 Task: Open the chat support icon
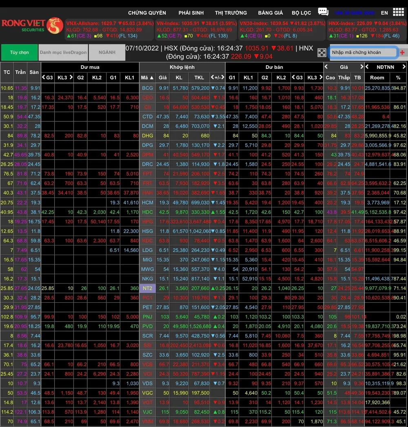tap(323, 12)
